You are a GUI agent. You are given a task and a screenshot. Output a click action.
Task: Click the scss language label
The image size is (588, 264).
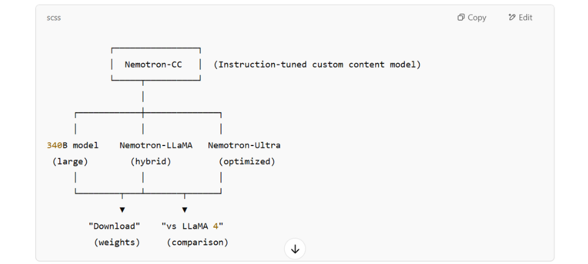pos(54,18)
